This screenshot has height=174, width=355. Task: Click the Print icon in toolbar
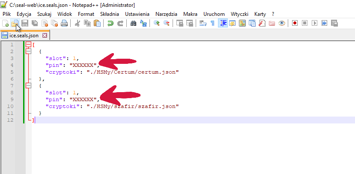(64, 24)
